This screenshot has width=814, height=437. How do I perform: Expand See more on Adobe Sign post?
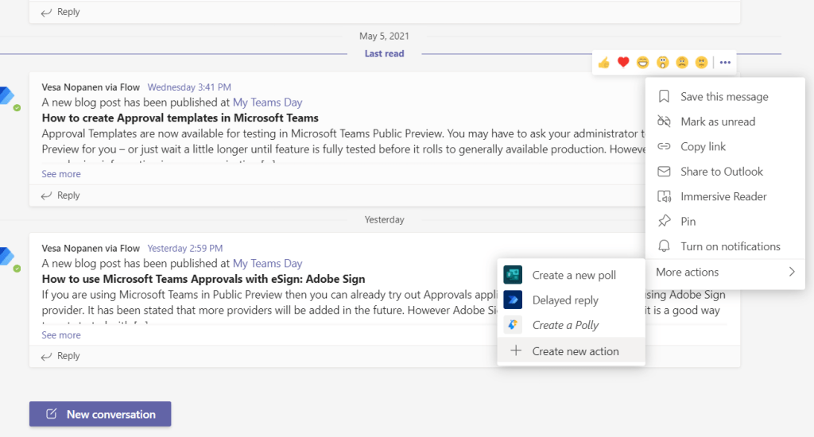tap(61, 335)
